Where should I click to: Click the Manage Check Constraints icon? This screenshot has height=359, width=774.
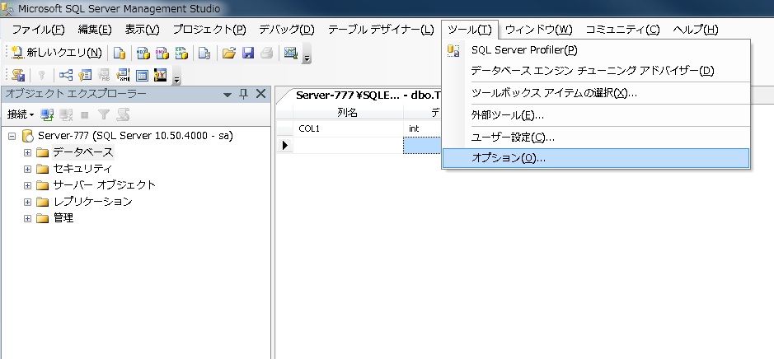(142, 76)
